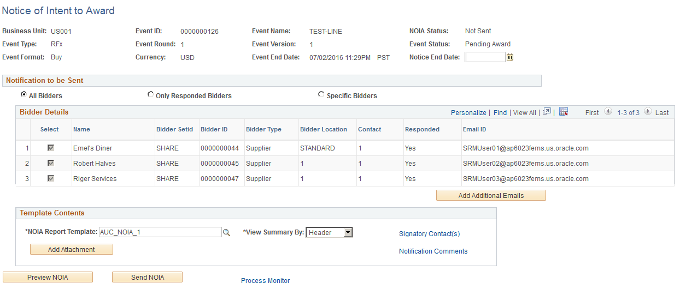Go to the previous row arrow in Bidder Details
Screen dimensions: 686x289
click(x=608, y=112)
